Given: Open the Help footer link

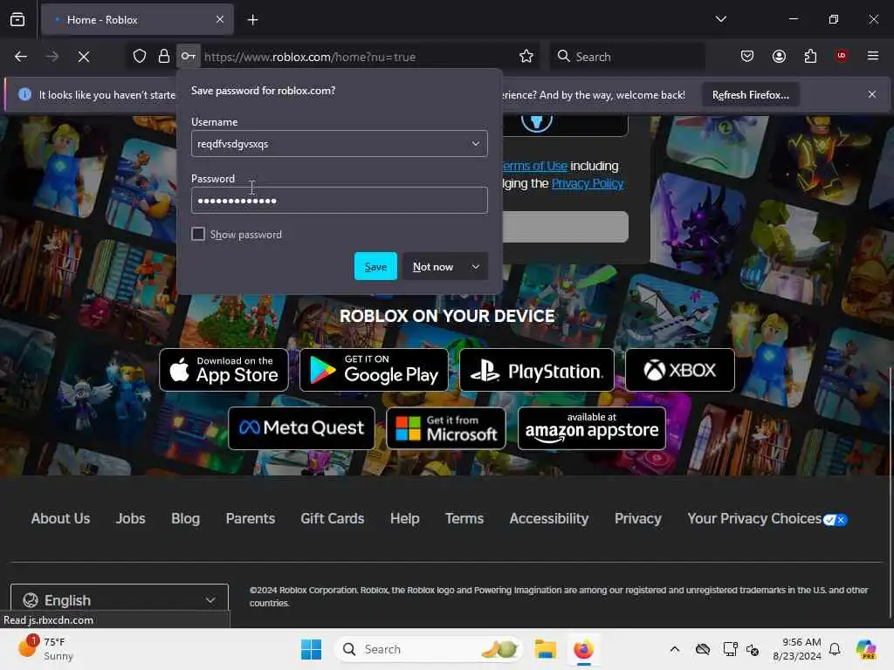Looking at the screenshot, I should (405, 518).
